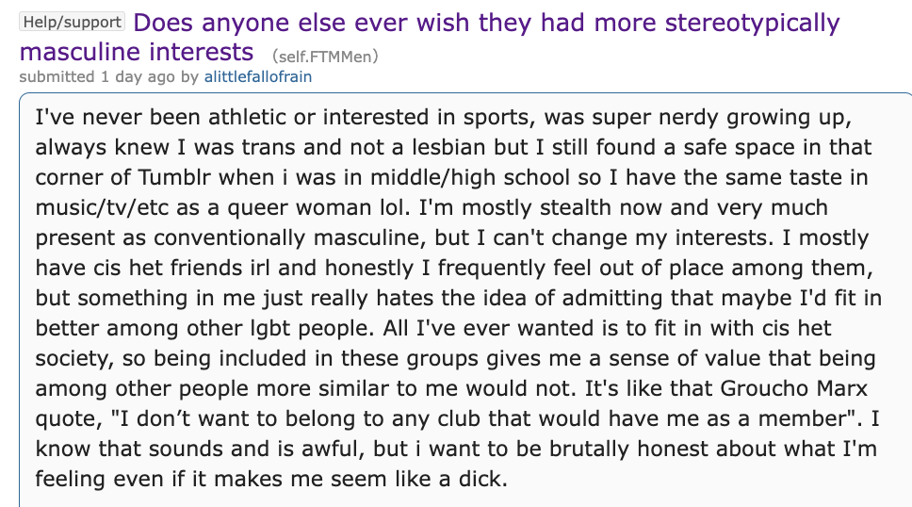The image size is (912, 507).
Task: Click the word "submitted" in the tagline
Action: coord(57,76)
